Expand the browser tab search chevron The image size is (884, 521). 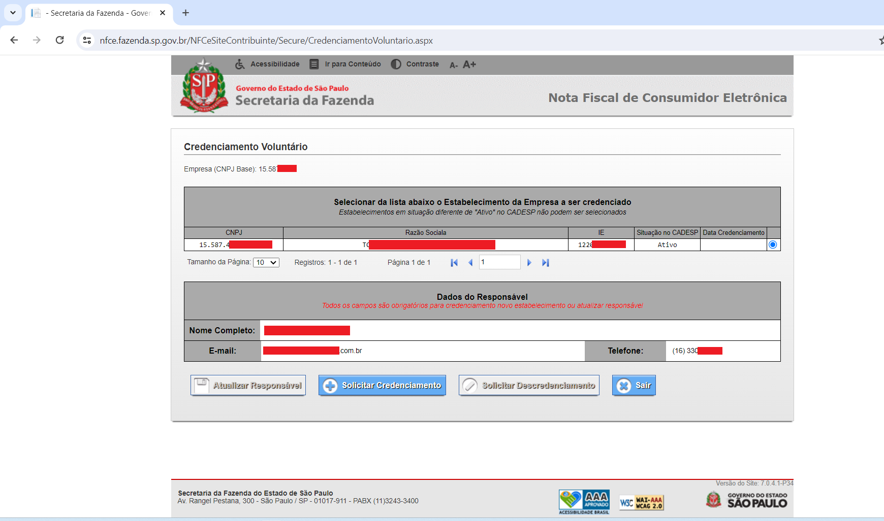click(x=13, y=13)
